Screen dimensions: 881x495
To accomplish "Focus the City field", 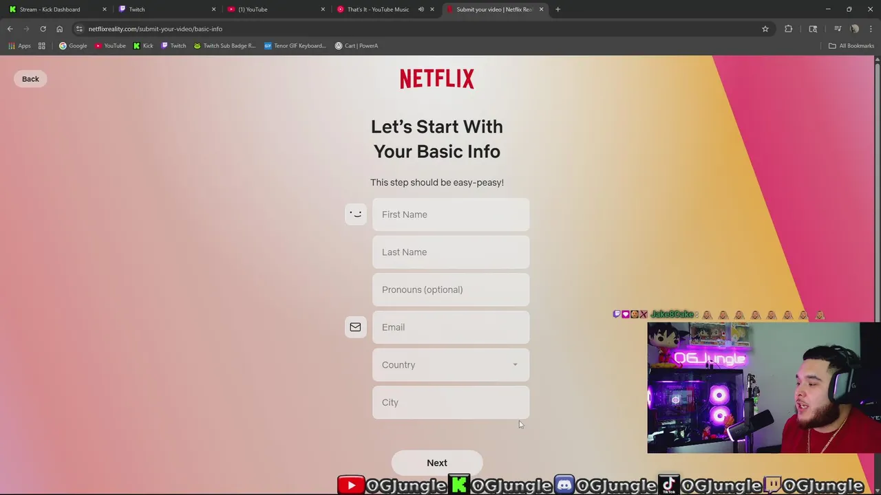I will click(451, 402).
